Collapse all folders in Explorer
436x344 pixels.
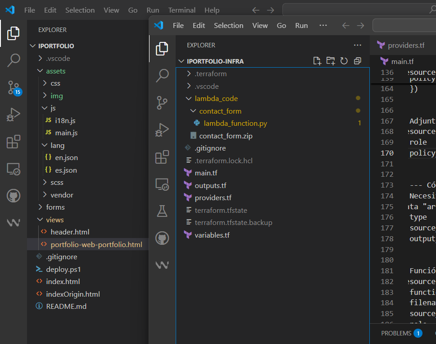click(357, 60)
